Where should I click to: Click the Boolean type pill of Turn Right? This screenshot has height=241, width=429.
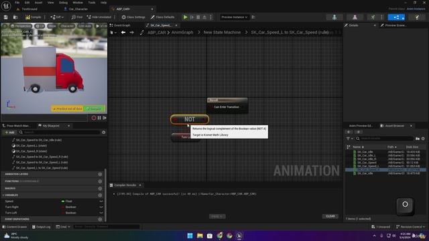pyautogui.click(x=69, y=207)
